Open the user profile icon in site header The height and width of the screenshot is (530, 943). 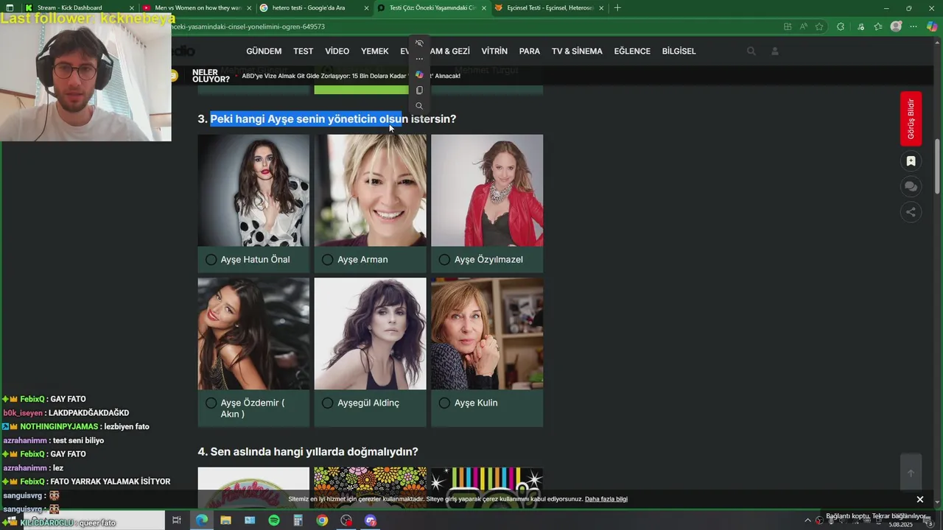pos(775,51)
